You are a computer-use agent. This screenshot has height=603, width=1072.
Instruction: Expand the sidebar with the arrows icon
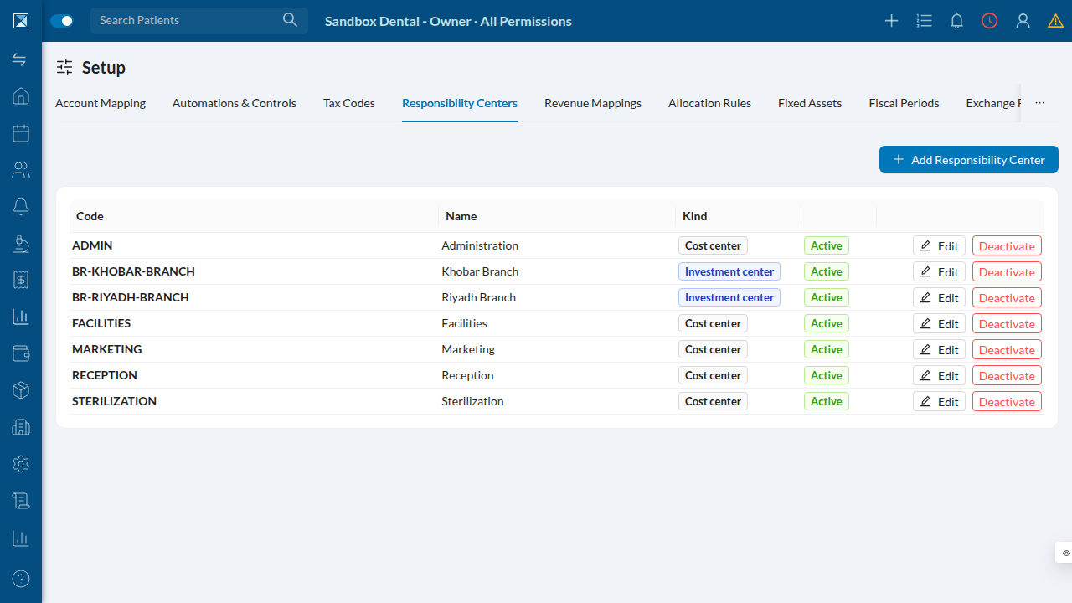tap(19, 59)
